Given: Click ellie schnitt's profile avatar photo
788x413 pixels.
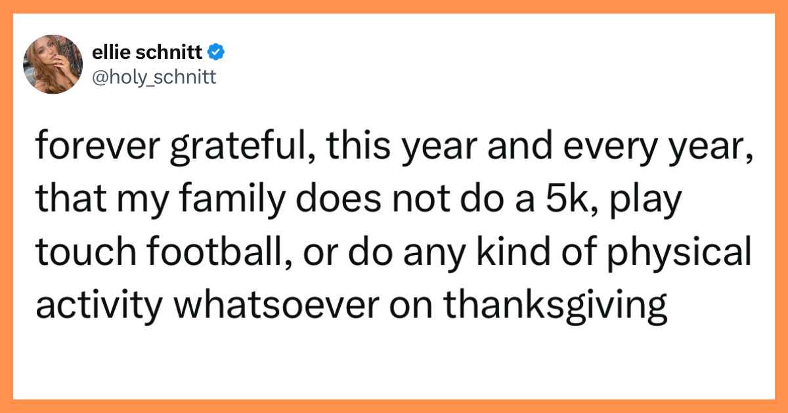Looking at the screenshot, I should click(x=52, y=64).
